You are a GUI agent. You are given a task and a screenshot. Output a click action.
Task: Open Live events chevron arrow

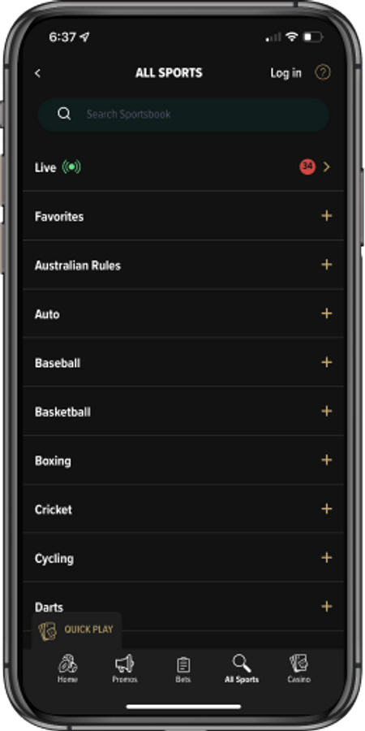coord(326,167)
